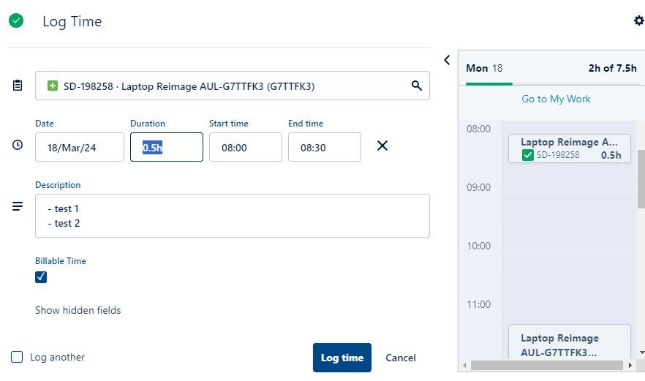Uncheck the Billable Time checkbox
The image size is (645, 381).
41,276
